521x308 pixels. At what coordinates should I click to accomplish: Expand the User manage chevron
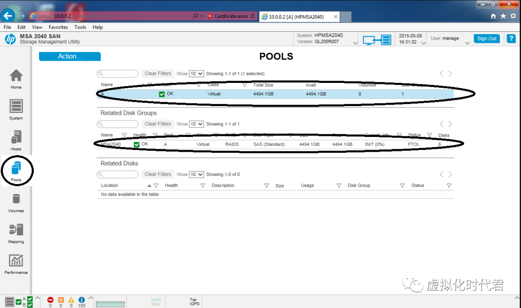pos(467,43)
